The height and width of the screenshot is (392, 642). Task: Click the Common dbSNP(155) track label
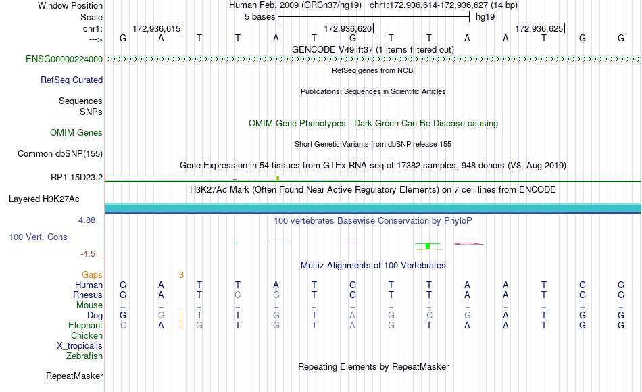point(59,153)
